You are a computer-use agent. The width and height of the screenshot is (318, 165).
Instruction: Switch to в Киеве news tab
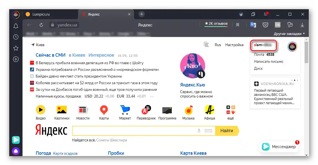point(77,55)
